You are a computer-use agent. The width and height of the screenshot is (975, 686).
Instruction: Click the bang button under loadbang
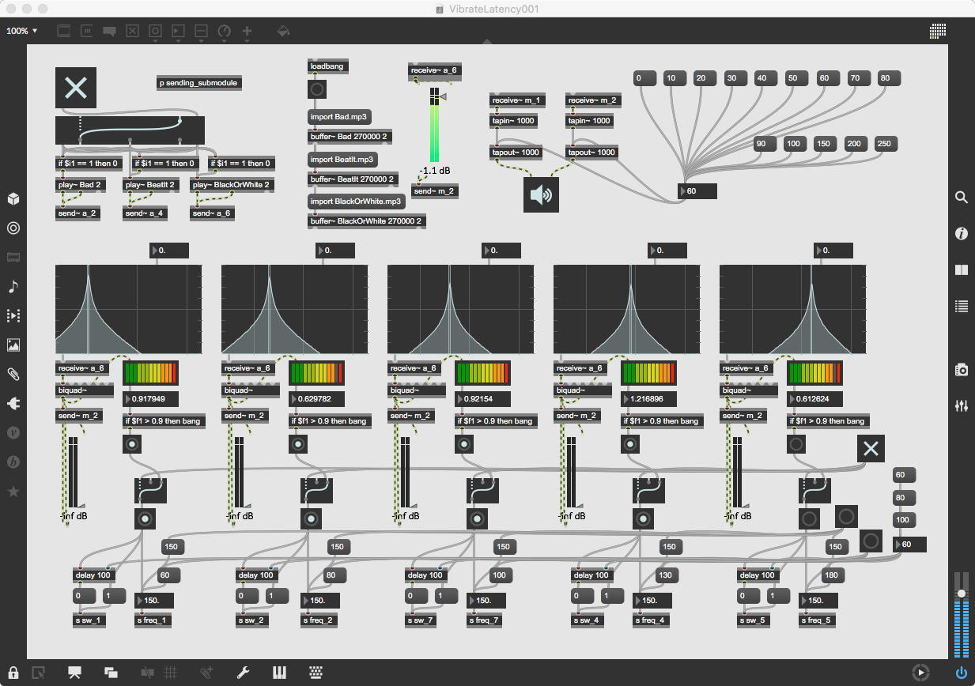(x=317, y=90)
